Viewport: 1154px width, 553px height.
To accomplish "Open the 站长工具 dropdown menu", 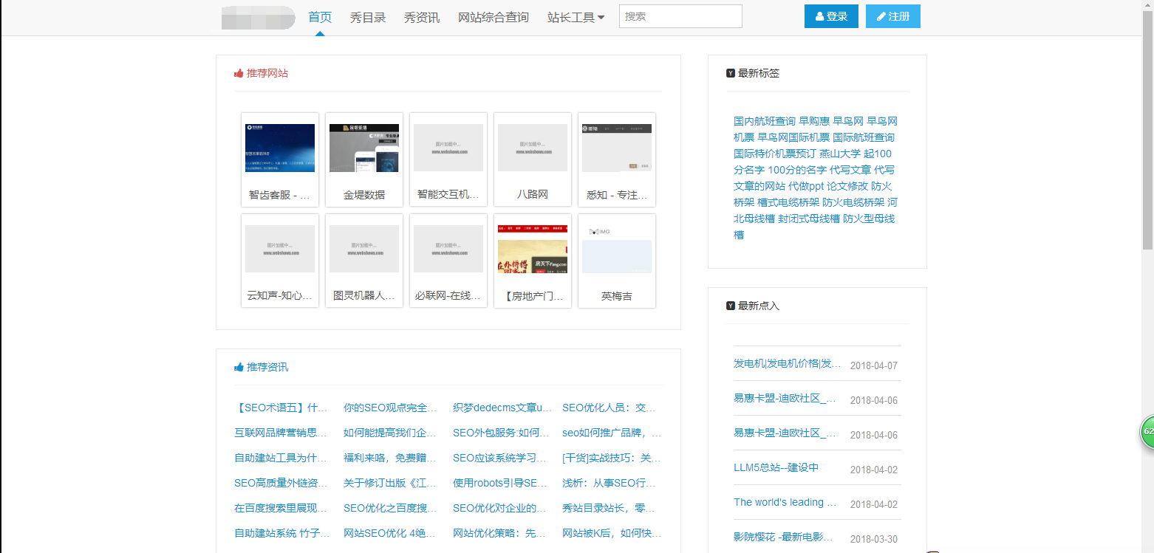I will click(576, 17).
